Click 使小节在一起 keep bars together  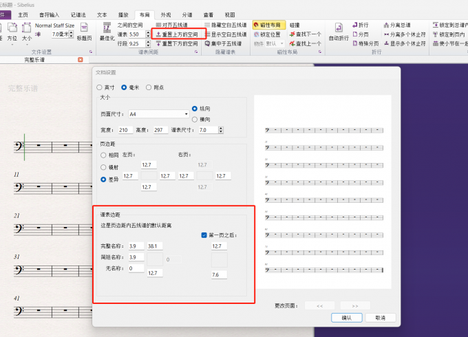click(450, 43)
